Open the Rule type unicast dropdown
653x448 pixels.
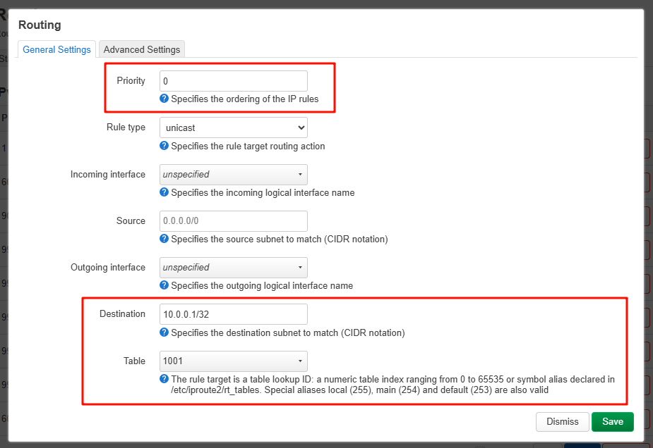click(x=234, y=127)
